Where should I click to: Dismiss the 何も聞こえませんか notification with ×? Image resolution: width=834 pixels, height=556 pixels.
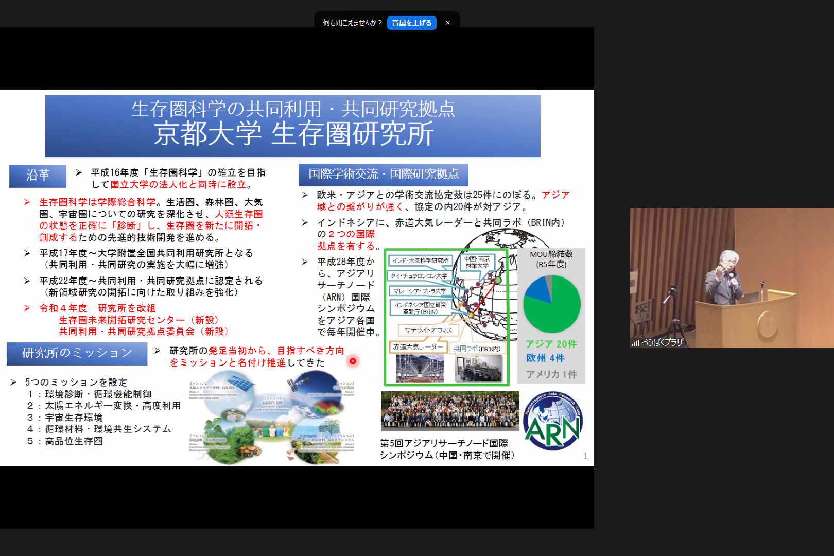pos(448,23)
